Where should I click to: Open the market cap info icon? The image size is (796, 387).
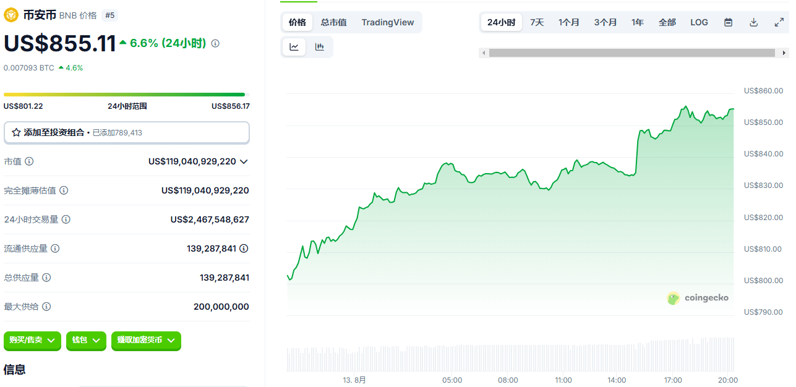click(x=29, y=161)
